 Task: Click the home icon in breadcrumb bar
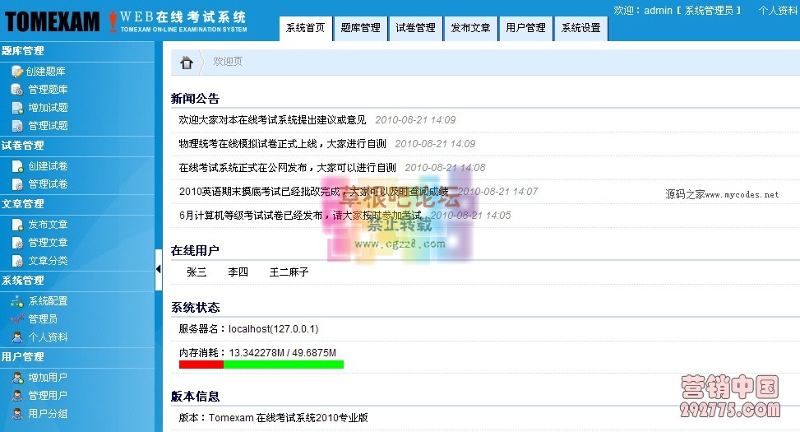coord(187,63)
